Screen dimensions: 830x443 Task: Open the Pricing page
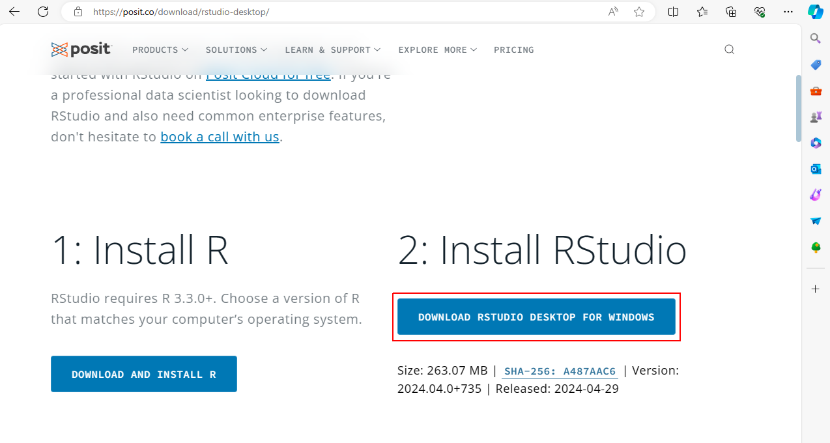click(x=514, y=50)
